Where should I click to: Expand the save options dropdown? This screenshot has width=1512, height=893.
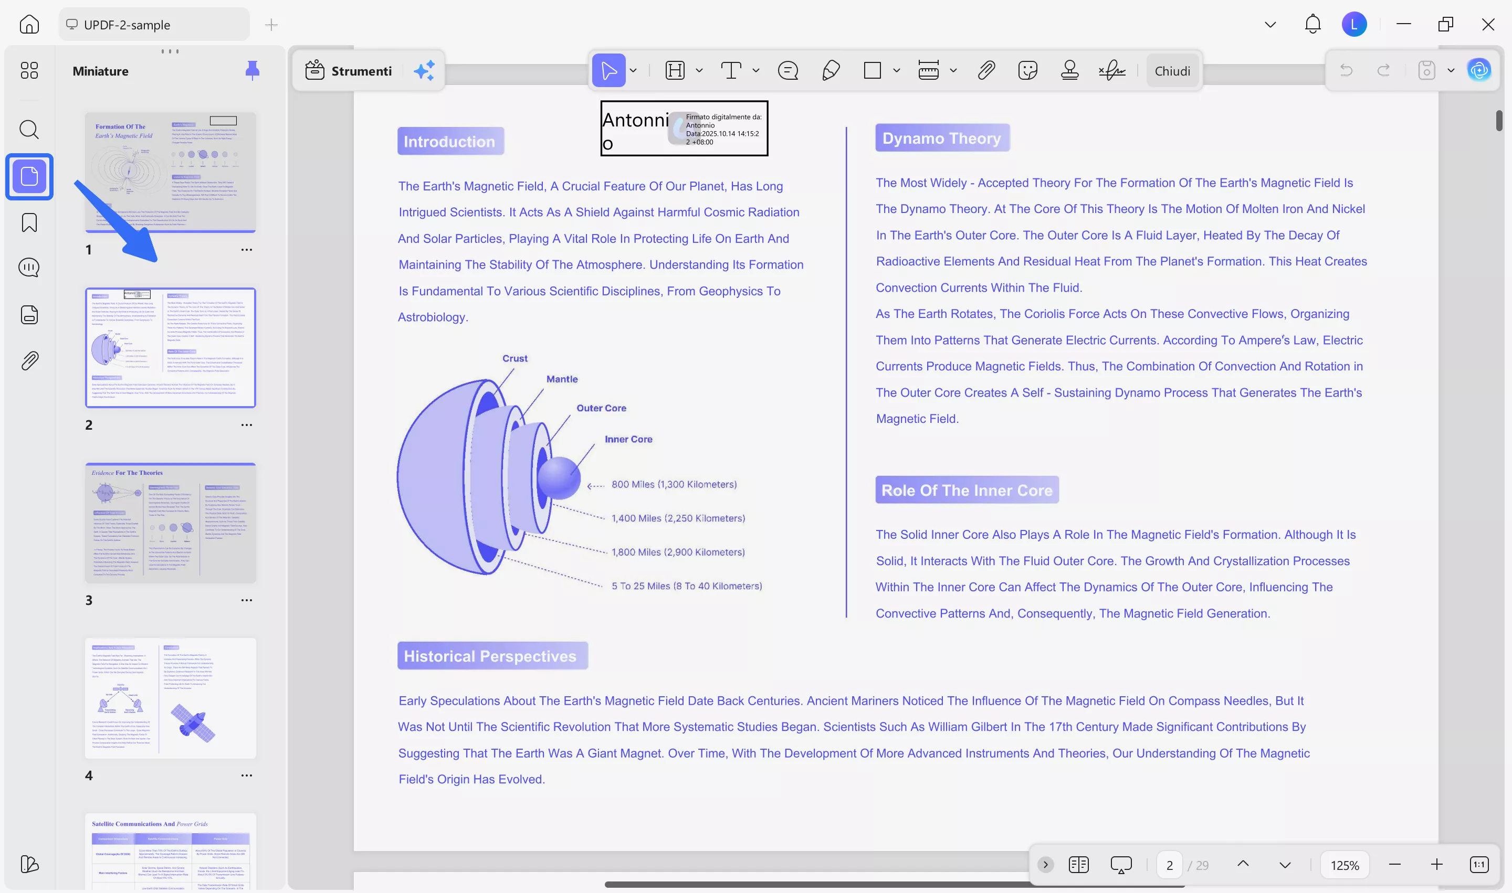pos(1450,70)
